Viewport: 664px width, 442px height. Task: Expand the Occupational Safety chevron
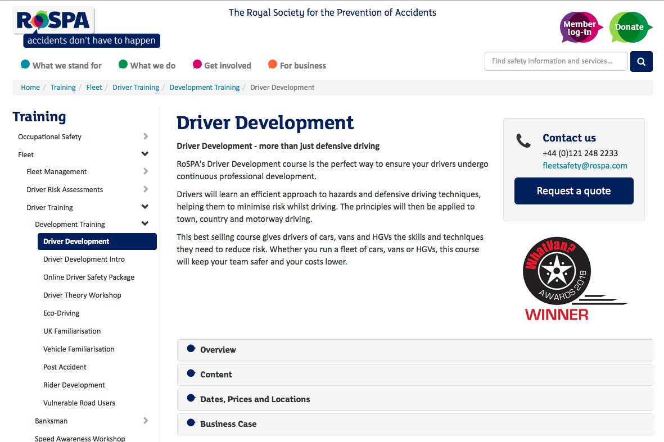coord(145,136)
